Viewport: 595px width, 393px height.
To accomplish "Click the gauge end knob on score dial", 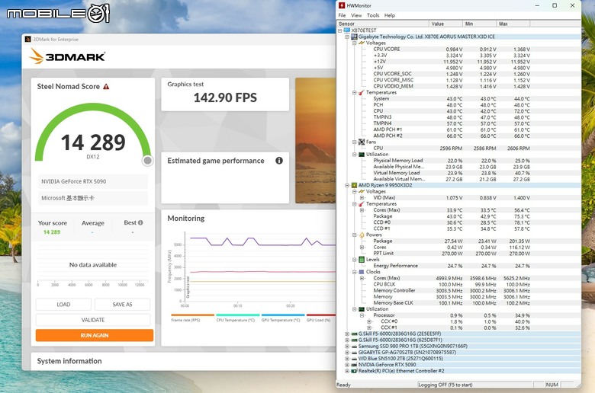I will click(148, 161).
